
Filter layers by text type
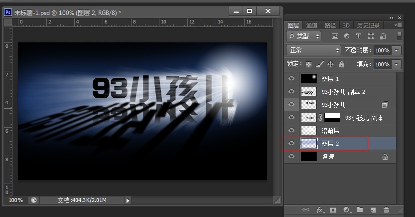(x=358, y=36)
